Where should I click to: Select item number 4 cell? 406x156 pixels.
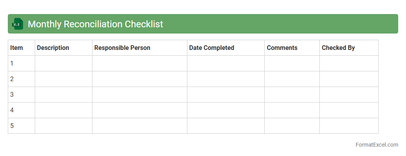pyautogui.click(x=21, y=110)
